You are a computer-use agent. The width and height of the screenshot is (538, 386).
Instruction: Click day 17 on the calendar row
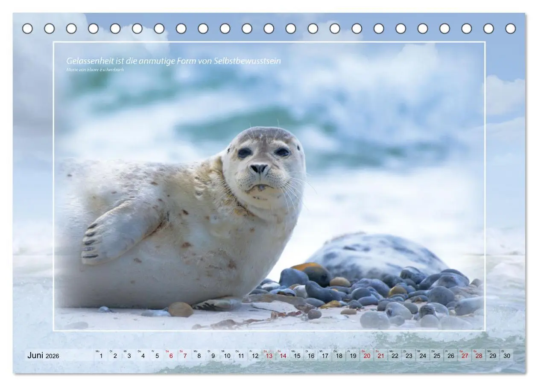pos(325,355)
